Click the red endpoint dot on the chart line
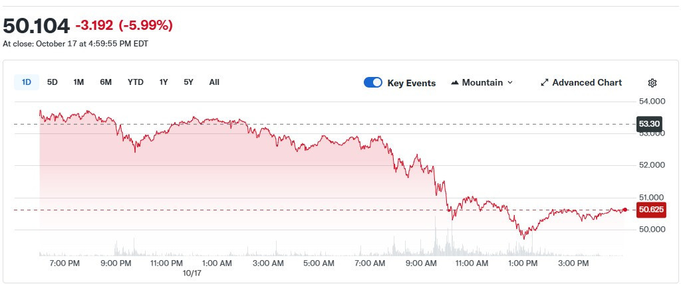 (x=625, y=210)
